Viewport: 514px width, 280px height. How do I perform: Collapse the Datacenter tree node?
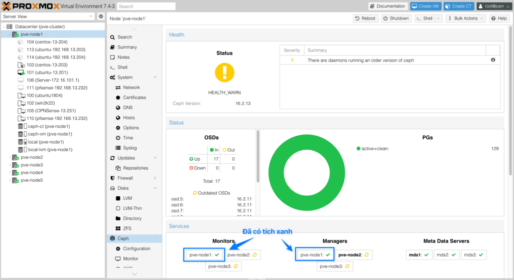[4, 27]
